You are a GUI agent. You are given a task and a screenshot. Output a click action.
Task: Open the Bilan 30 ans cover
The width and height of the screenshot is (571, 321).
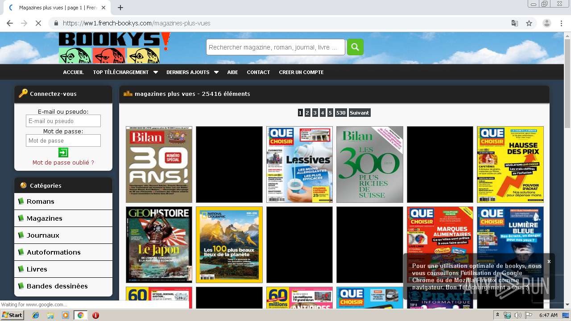pos(159,165)
